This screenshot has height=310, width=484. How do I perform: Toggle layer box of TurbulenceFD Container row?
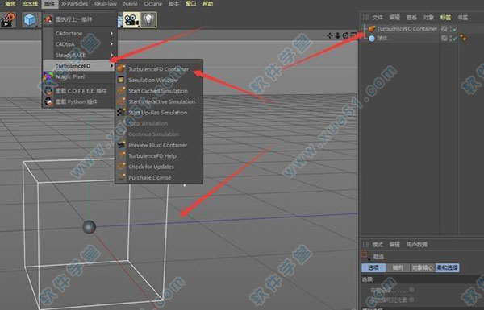coord(444,29)
